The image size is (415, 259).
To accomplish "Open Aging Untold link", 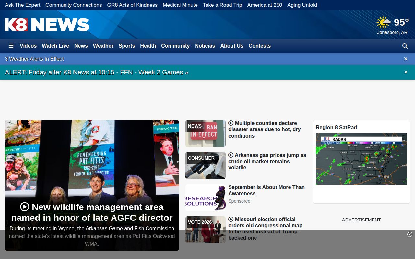I will (x=302, y=5).
